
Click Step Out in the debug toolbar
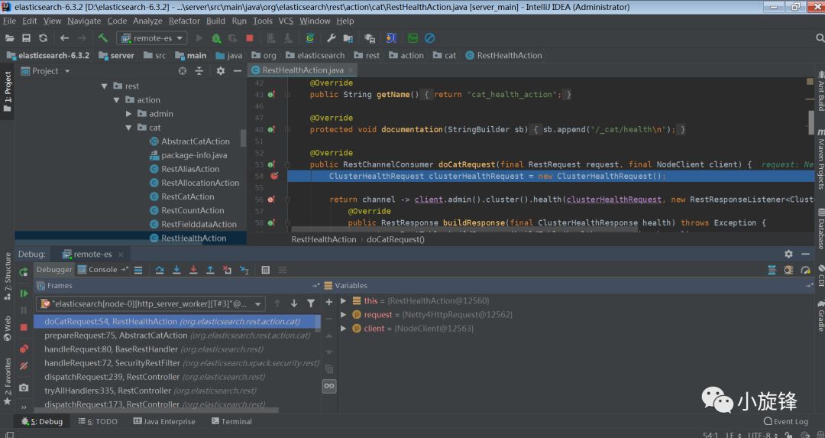coord(210,270)
